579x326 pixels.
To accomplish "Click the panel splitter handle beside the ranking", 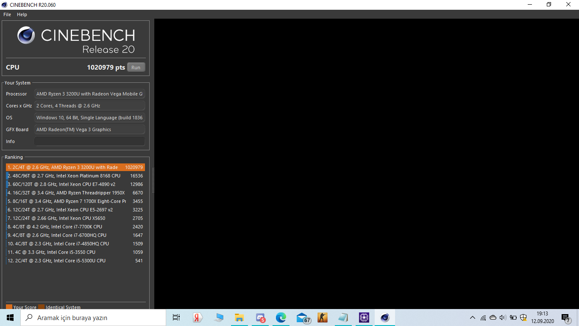I will (153, 180).
